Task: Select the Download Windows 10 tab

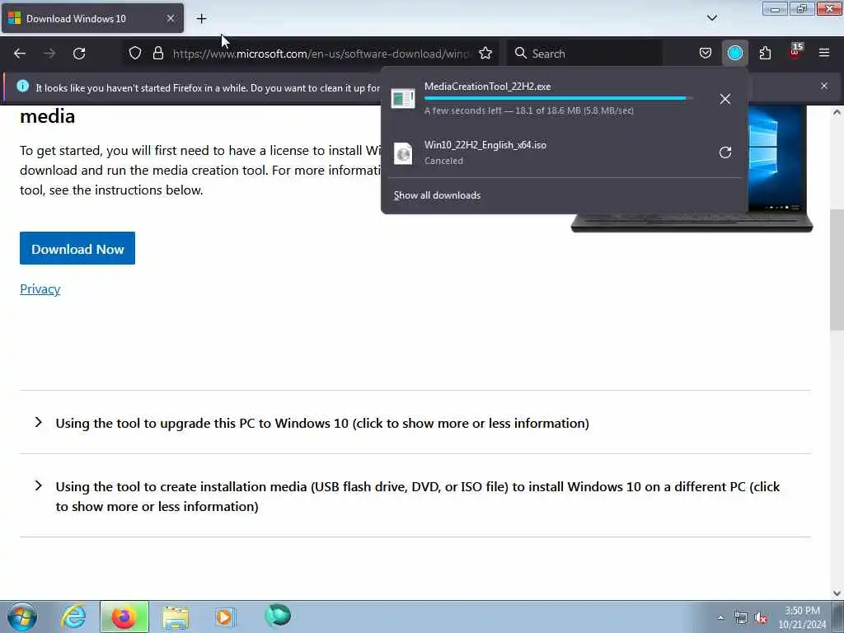Action: pos(92,18)
